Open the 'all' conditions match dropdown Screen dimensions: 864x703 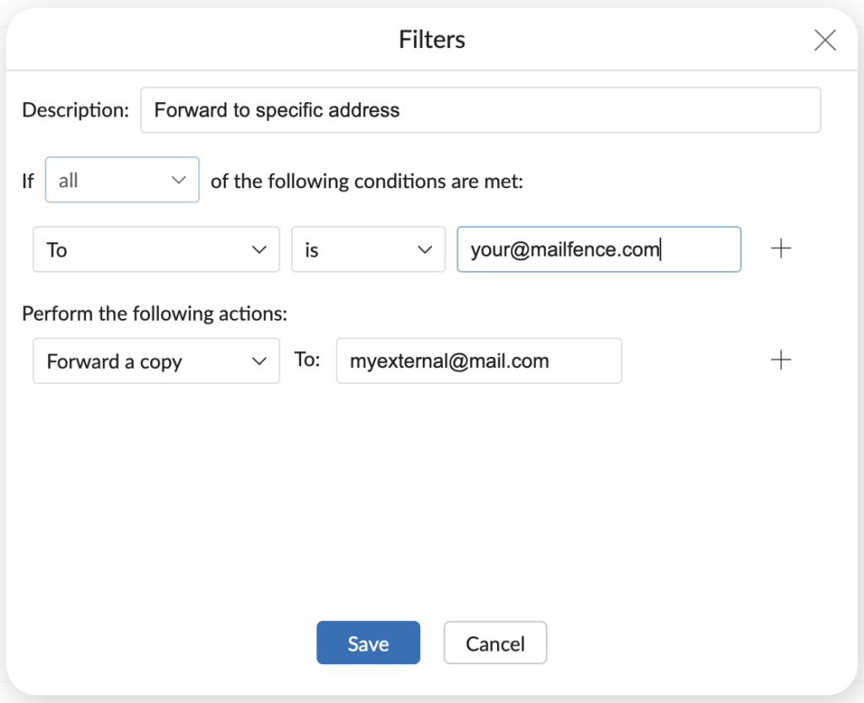coord(121,181)
